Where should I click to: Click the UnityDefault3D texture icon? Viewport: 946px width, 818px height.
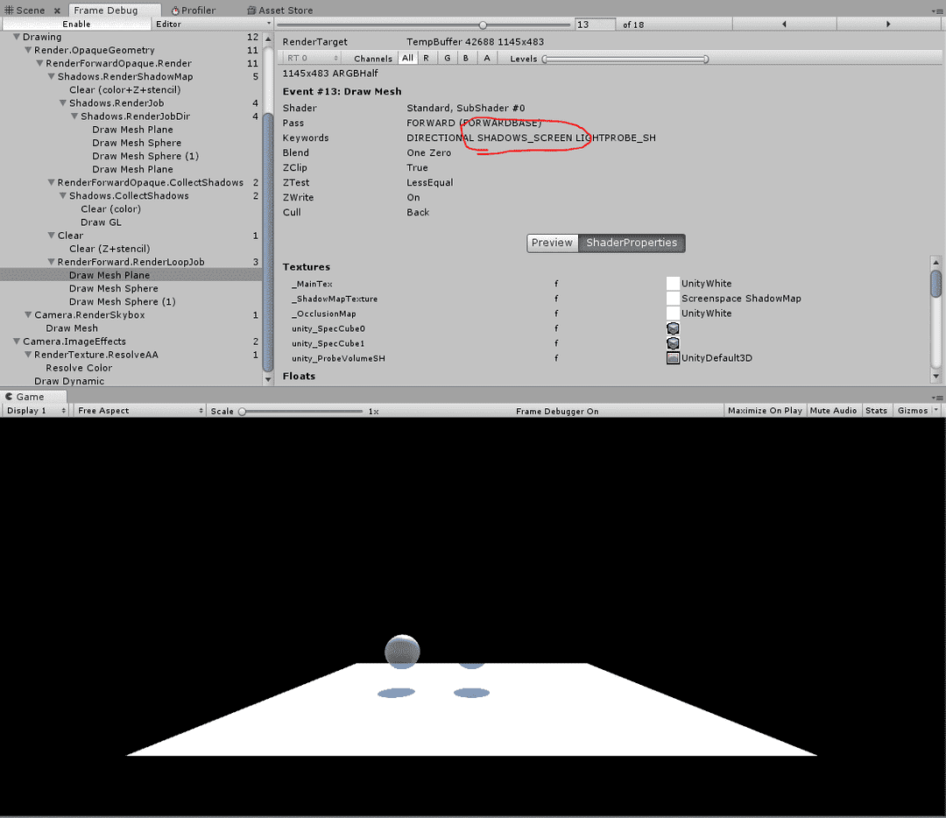[672, 357]
